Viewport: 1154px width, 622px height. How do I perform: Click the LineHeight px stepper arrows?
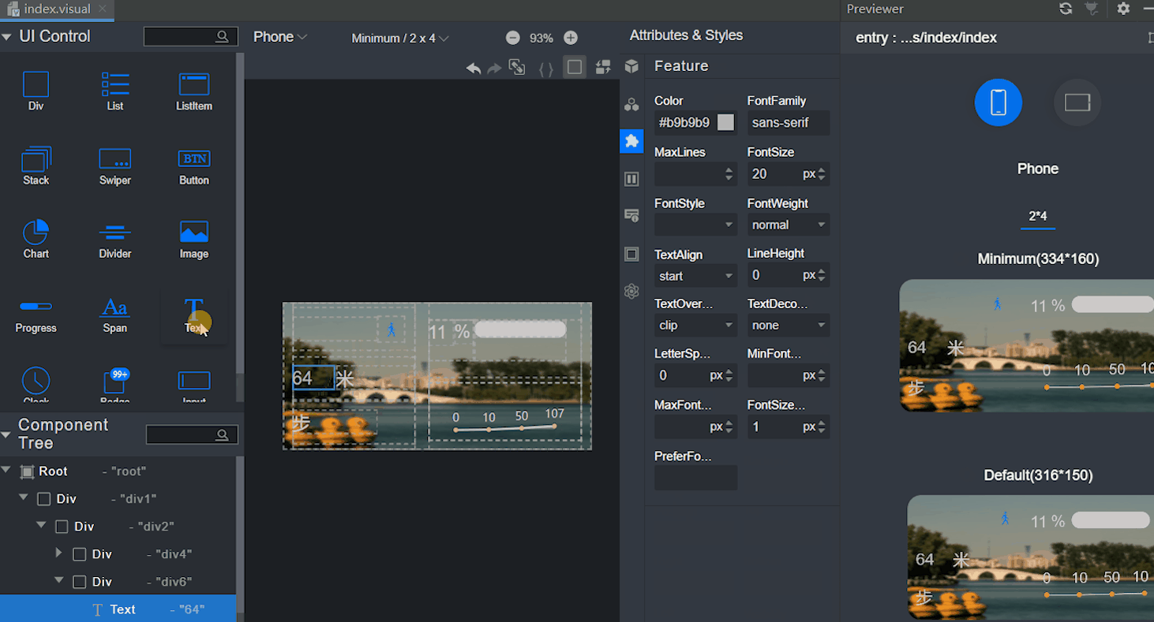[822, 275]
